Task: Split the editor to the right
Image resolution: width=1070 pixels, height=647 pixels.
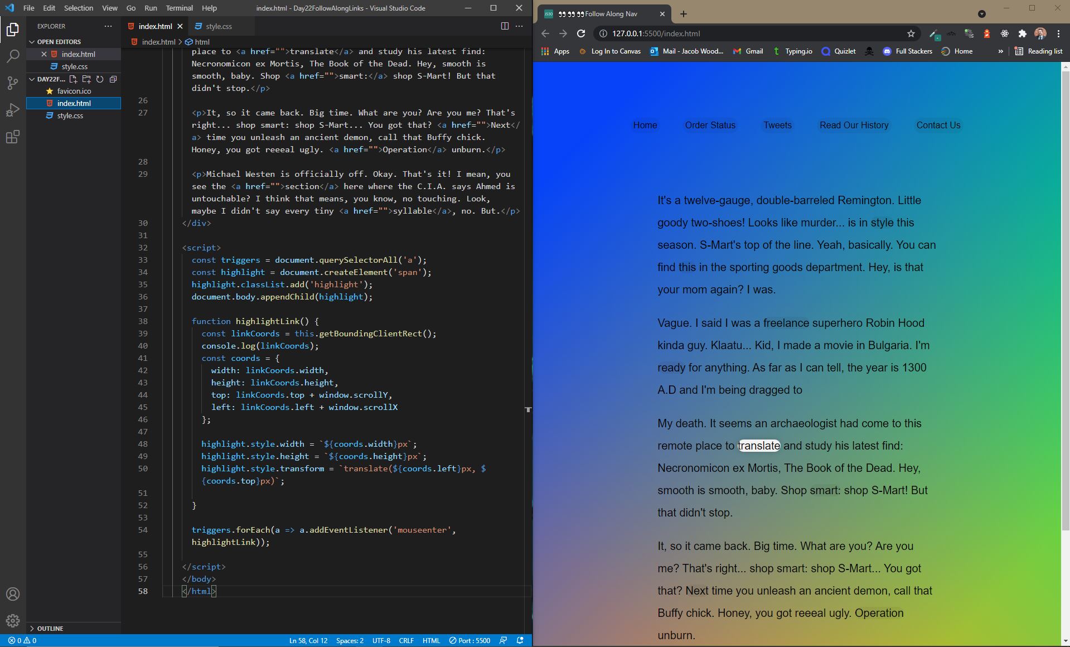Action: pyautogui.click(x=505, y=26)
